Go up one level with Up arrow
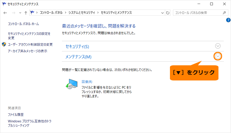The width and height of the screenshot is (231, 133). click(26, 13)
